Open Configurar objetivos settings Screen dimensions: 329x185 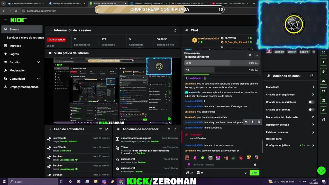(290, 145)
